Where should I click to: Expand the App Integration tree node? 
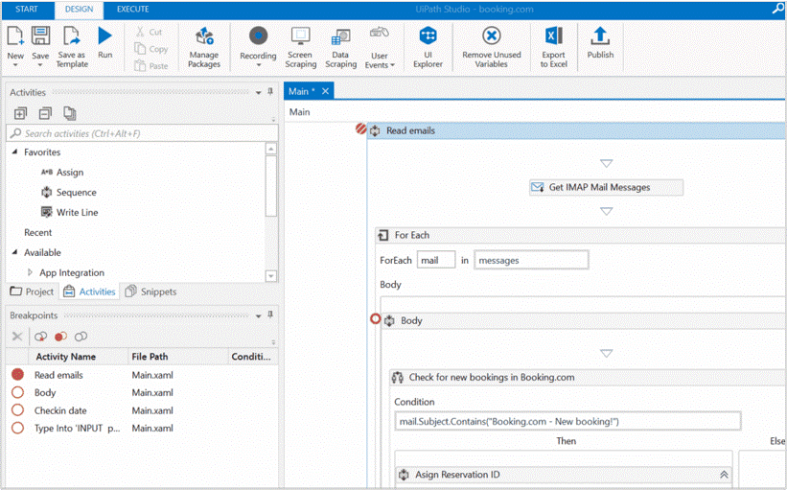click(x=29, y=272)
